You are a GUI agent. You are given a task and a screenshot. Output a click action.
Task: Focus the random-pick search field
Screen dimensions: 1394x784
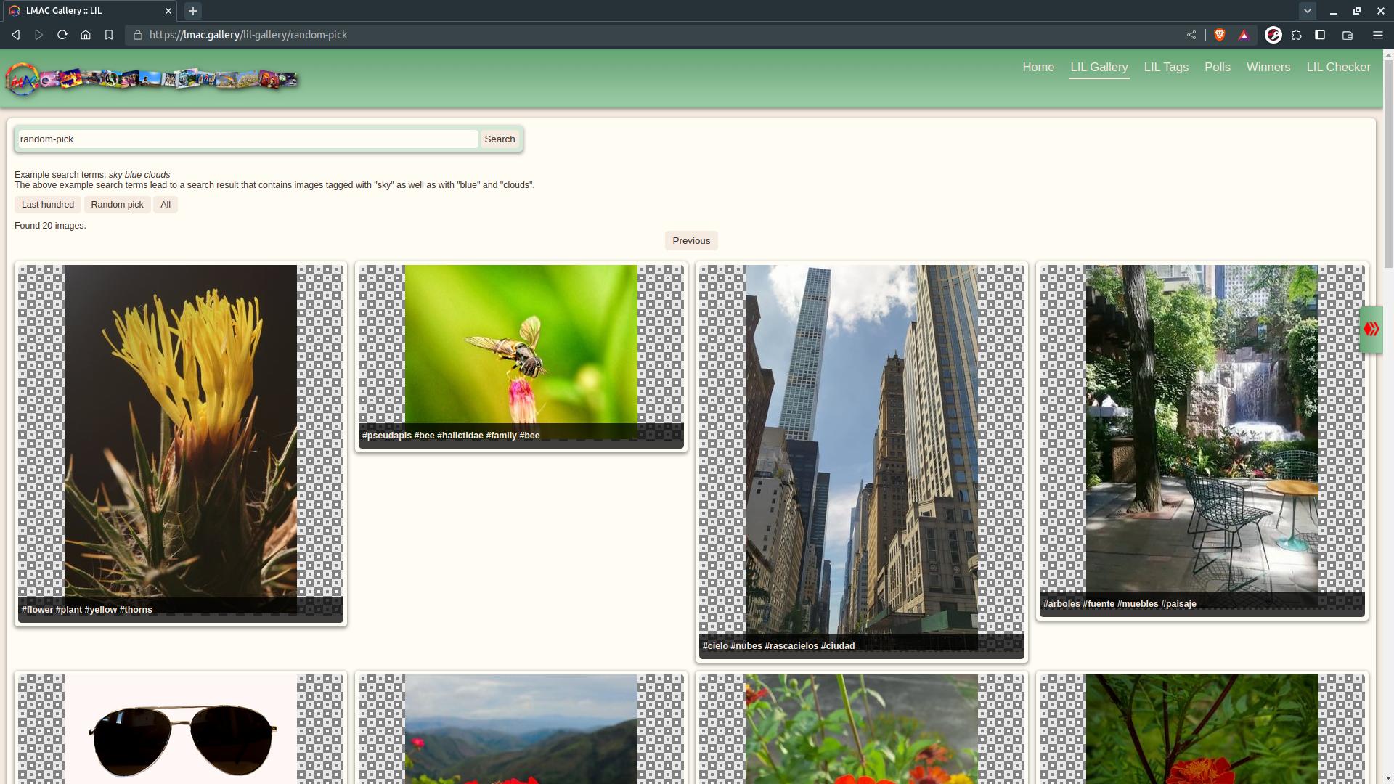[248, 139]
